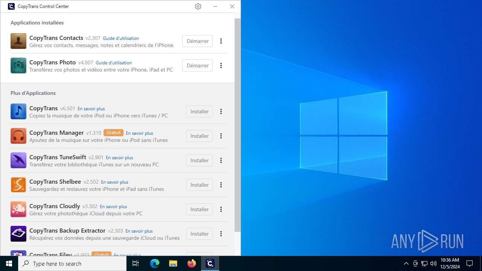Open En savoir plus for CopyTrans Shelbee

[x=114, y=182]
